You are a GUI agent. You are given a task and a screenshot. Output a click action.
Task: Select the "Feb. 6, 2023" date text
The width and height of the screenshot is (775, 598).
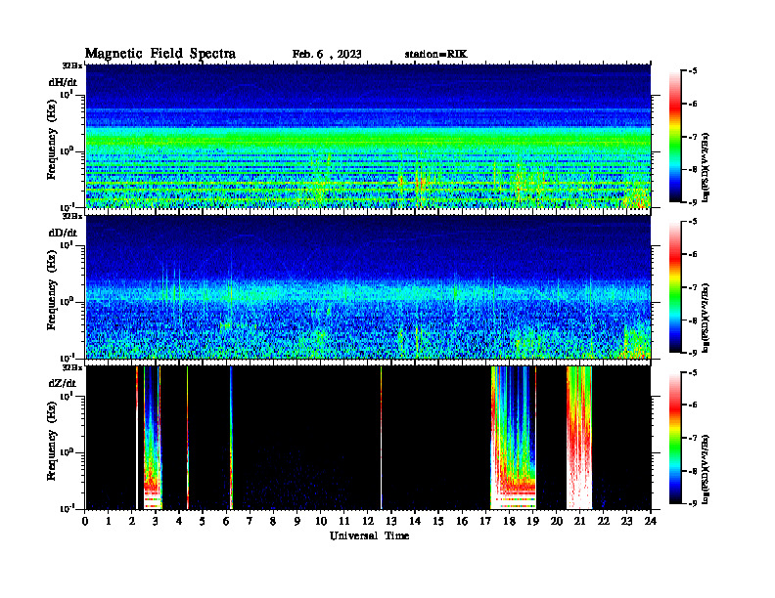point(327,55)
